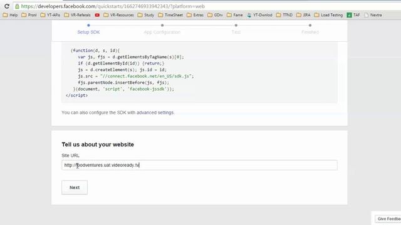Click the fjs.parentNode.insertBefore code line

click(123, 82)
